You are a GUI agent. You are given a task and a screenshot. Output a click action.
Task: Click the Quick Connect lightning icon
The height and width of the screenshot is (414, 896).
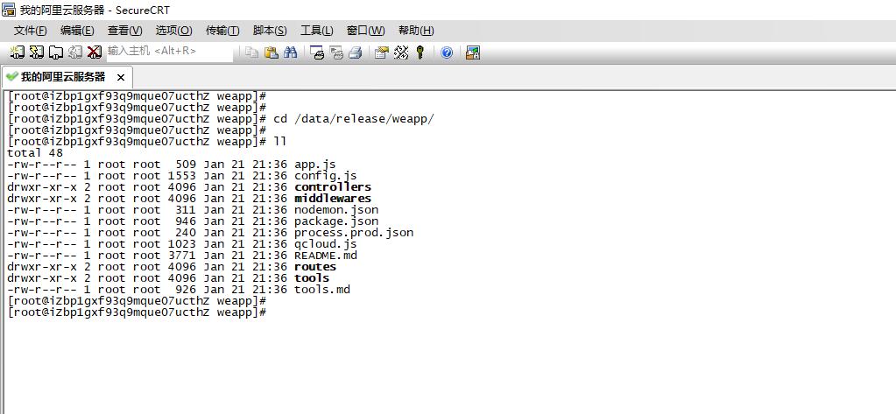[37, 53]
